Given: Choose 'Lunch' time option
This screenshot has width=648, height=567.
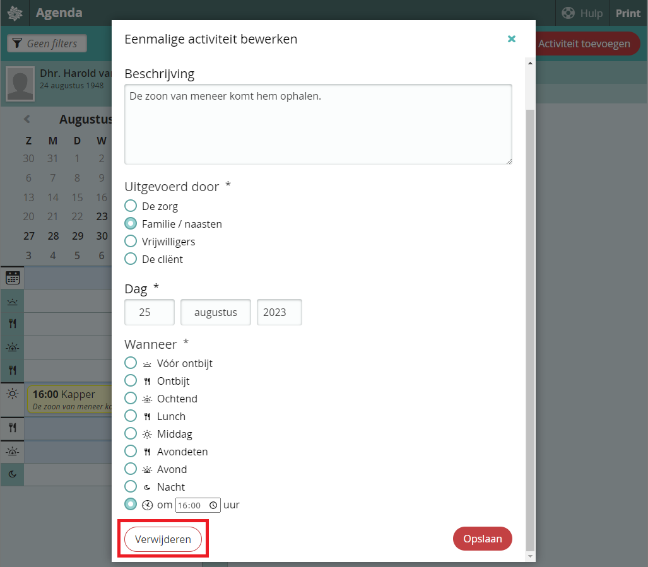Looking at the screenshot, I should (x=131, y=416).
